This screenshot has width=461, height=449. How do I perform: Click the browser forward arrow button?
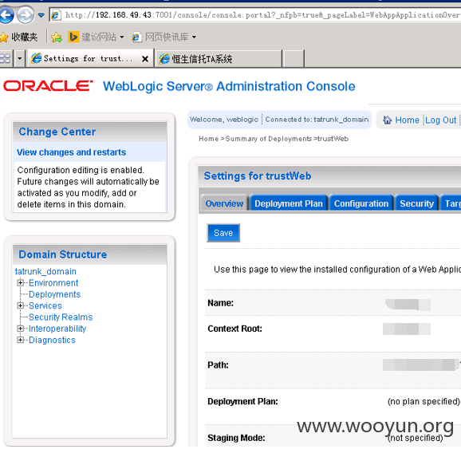[x=26, y=14]
